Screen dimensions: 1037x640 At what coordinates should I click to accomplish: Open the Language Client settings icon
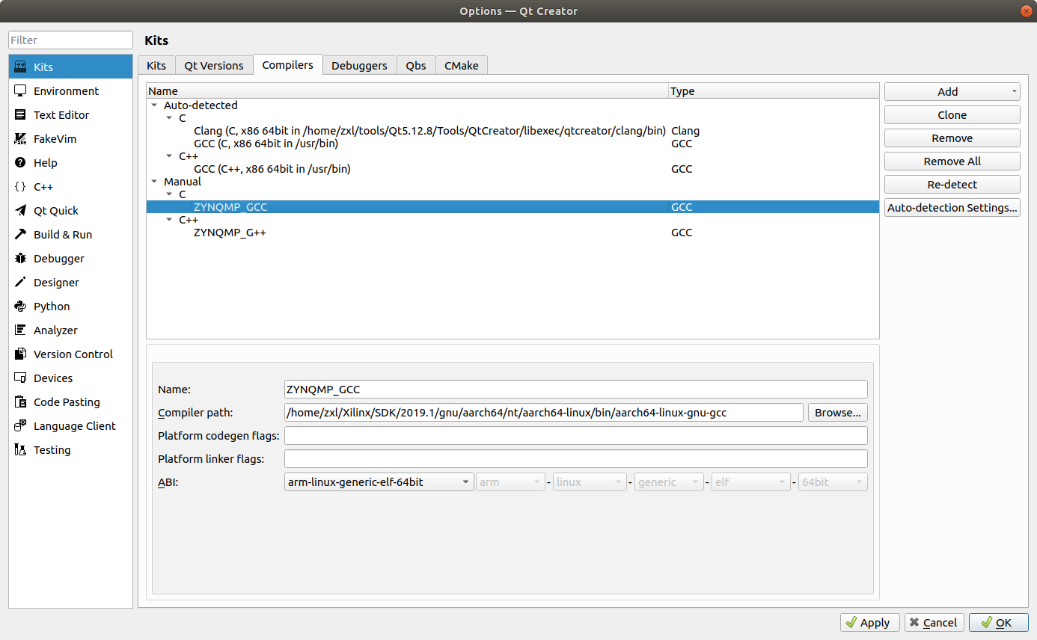pos(20,425)
